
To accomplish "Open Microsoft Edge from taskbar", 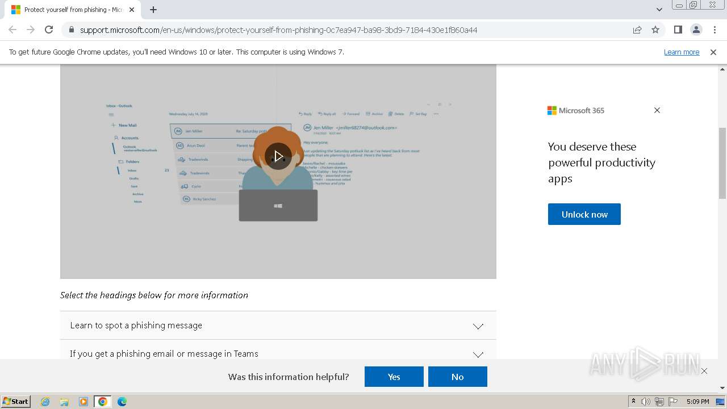I will [x=122, y=402].
